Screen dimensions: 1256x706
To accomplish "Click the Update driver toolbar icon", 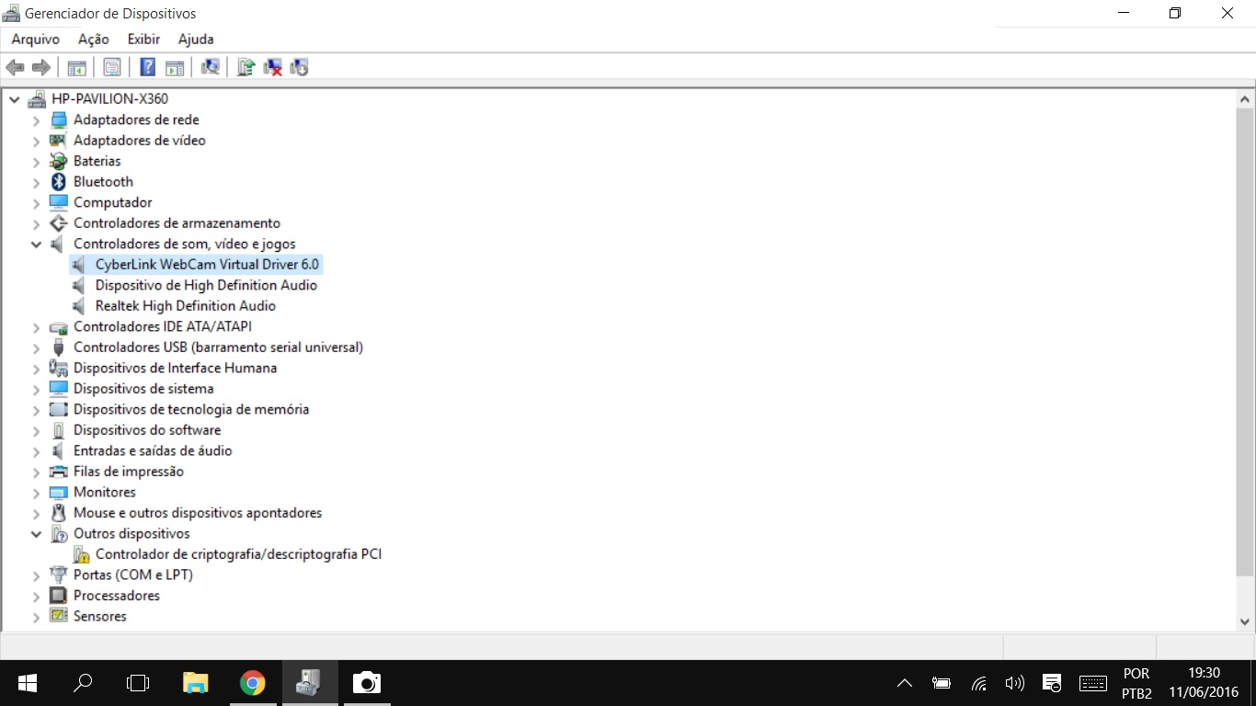I will tap(245, 67).
